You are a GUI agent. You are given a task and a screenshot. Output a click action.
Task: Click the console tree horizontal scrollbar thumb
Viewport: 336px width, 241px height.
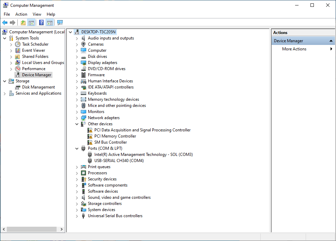[31, 229]
